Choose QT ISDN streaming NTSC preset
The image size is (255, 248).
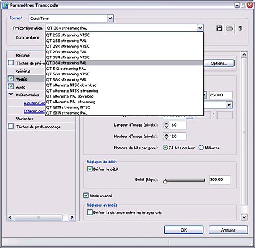click(x=124, y=107)
